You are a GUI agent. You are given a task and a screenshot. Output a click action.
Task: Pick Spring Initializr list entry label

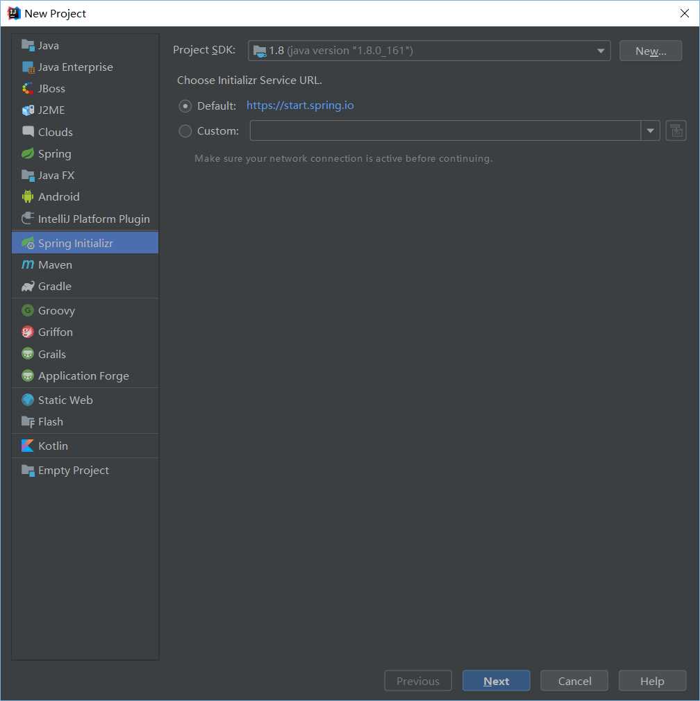point(75,243)
